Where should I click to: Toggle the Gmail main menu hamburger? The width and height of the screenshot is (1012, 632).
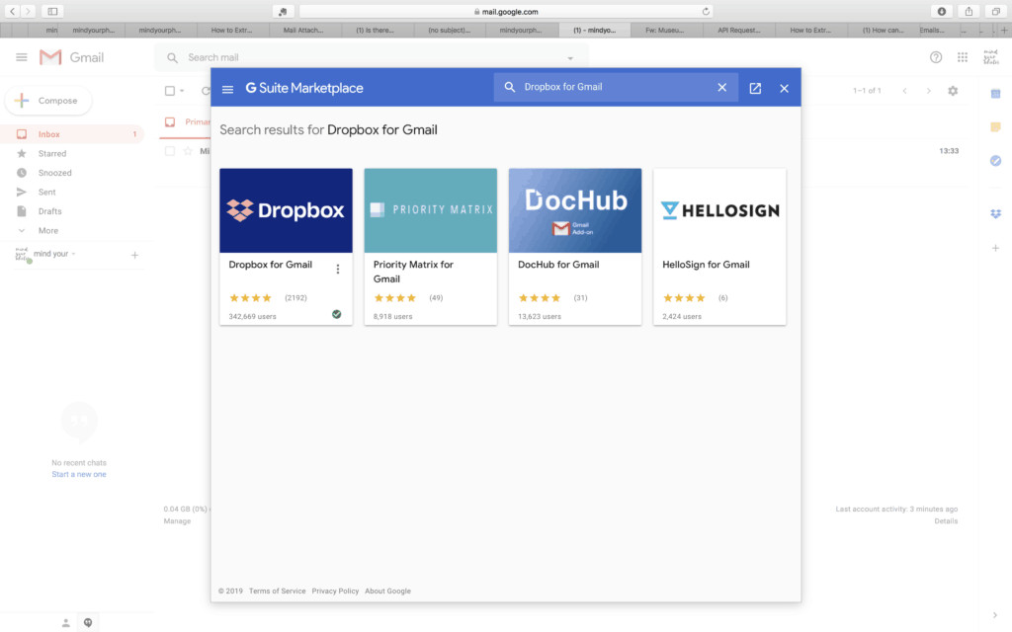22,57
